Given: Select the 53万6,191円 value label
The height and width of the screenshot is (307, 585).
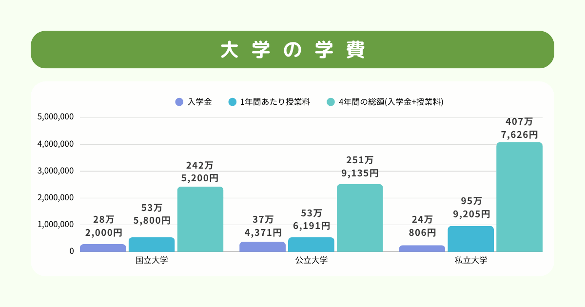Looking at the screenshot, I should [x=311, y=219].
